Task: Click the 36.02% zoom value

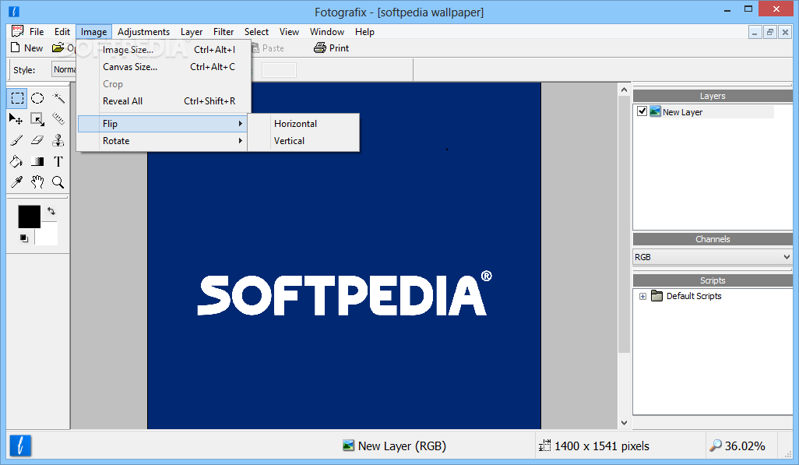Action: 745,446
